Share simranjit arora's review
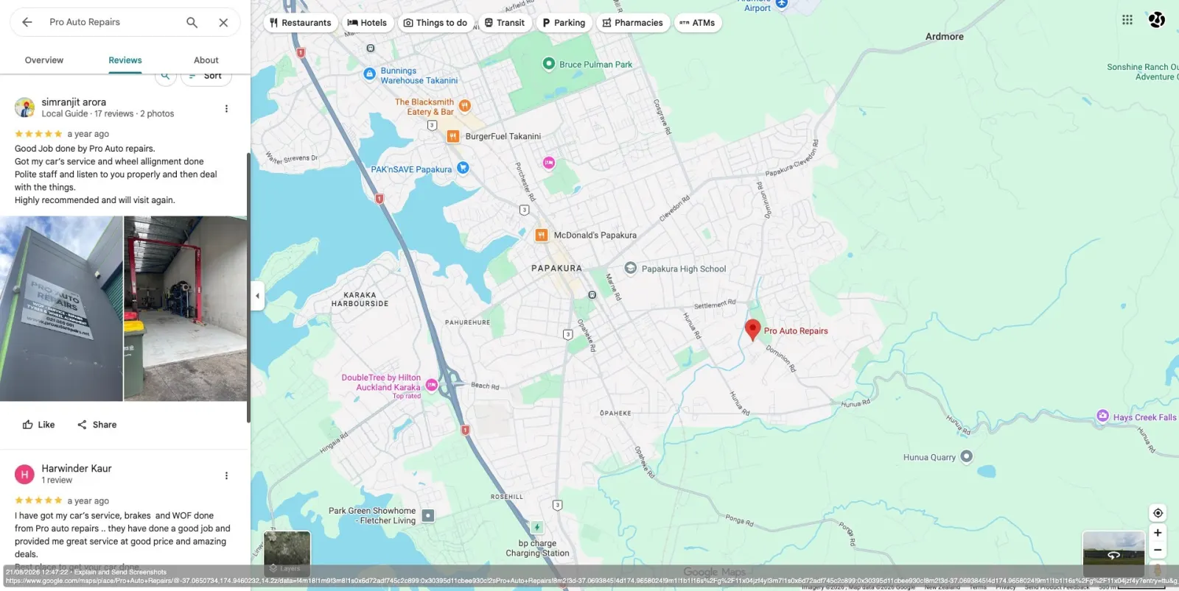Image resolution: width=1179 pixels, height=591 pixels. [97, 425]
